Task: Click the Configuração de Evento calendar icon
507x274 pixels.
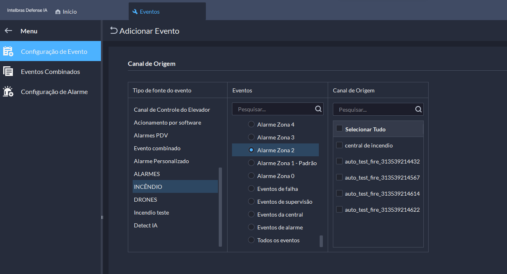Action: [8, 51]
